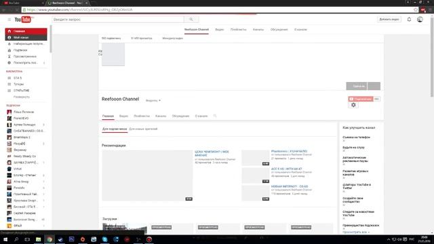
Task: Go to Главная in the sidebar
Action: [x=26, y=31]
